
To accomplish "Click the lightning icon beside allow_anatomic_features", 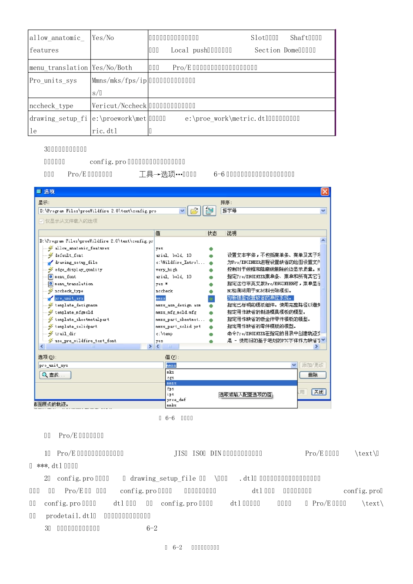I will [x=50, y=248].
